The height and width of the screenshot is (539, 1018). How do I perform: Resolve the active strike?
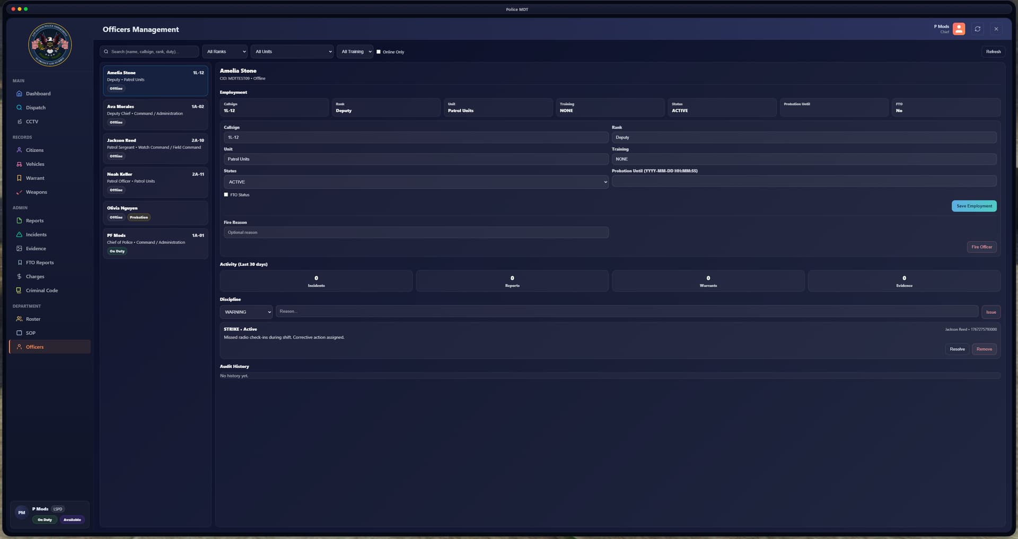(957, 349)
